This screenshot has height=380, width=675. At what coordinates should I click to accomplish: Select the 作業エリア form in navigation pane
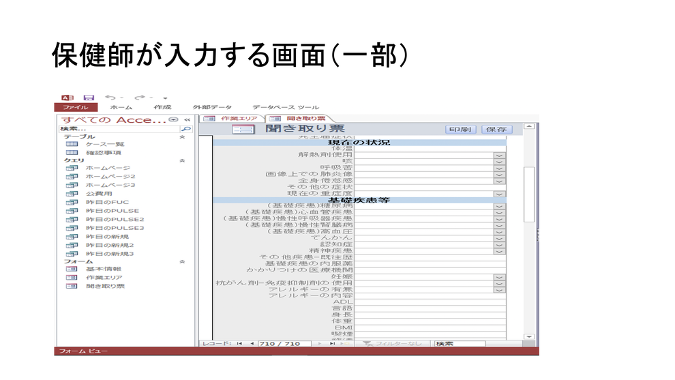point(104,278)
